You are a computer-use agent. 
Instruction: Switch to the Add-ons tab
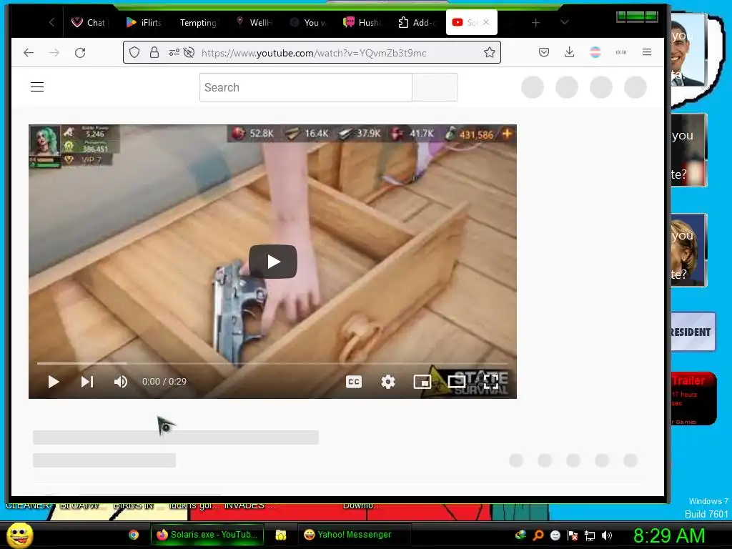[417, 22]
